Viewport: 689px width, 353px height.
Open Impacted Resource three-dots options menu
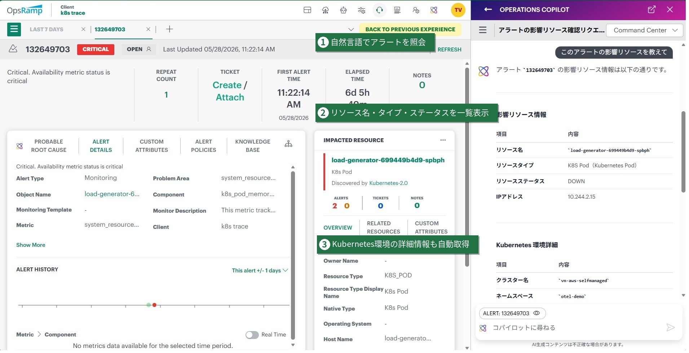pos(443,140)
